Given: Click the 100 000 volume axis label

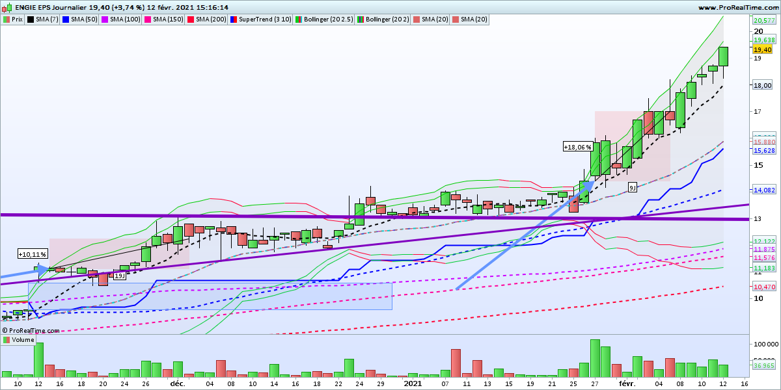Looking at the screenshot, I should click(x=765, y=343).
